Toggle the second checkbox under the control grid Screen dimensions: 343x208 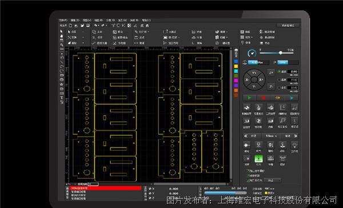248,175
